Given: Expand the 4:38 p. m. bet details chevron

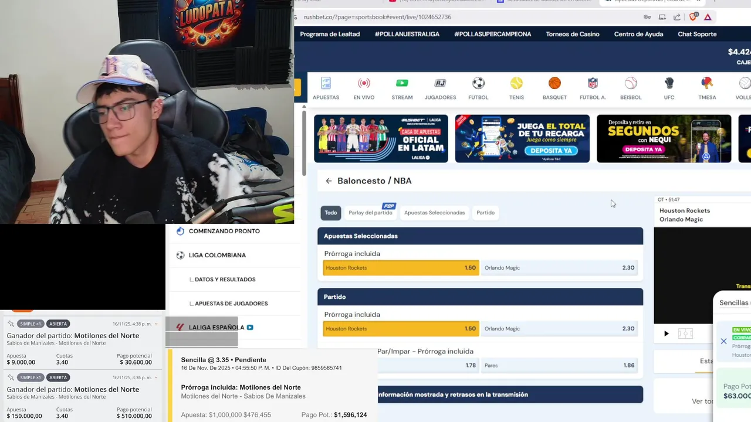Looking at the screenshot, I should pyautogui.click(x=156, y=324).
